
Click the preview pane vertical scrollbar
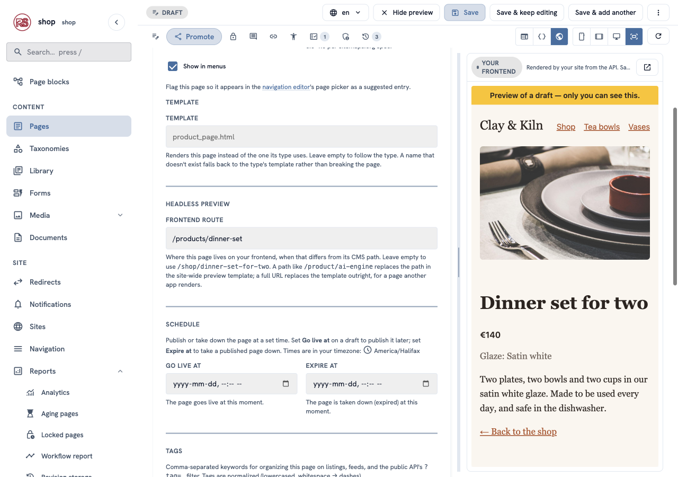[x=675, y=196]
